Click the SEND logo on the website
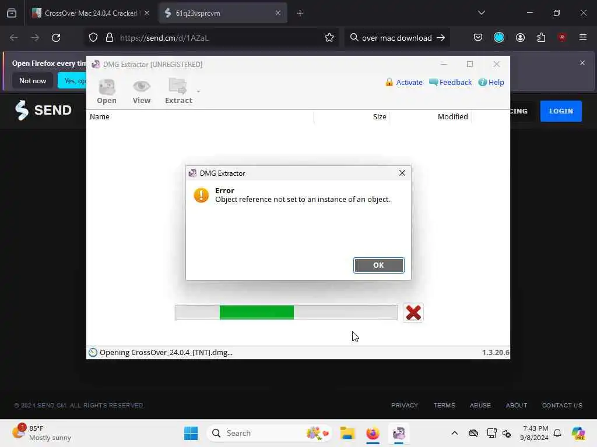The width and height of the screenshot is (597, 447). (x=43, y=110)
